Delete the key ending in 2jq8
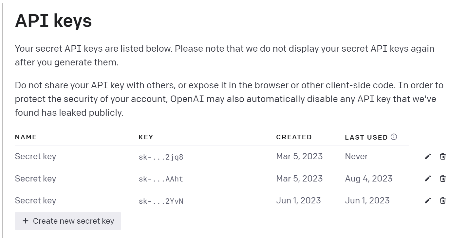Image resolution: width=468 pixels, height=241 pixels. pyautogui.click(x=442, y=156)
